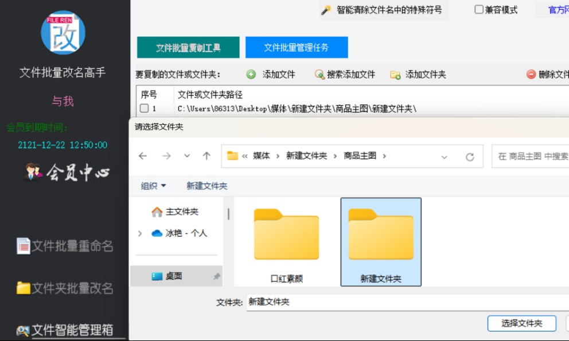Select 主文件夹 in the navigation pane
Image resolution: width=569 pixels, height=341 pixels.
pos(175,211)
